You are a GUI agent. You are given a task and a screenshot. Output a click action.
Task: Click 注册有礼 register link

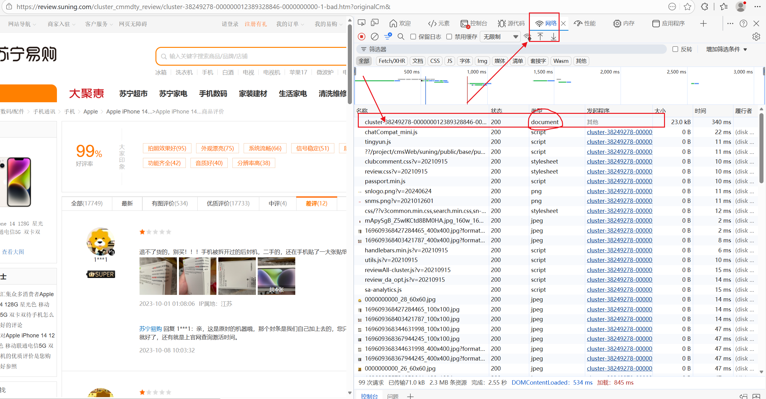pos(256,24)
